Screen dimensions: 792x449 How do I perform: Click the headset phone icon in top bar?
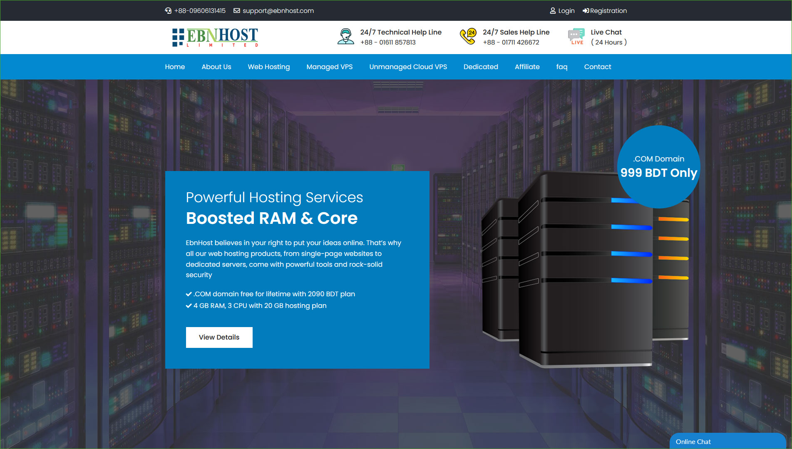pyautogui.click(x=168, y=11)
